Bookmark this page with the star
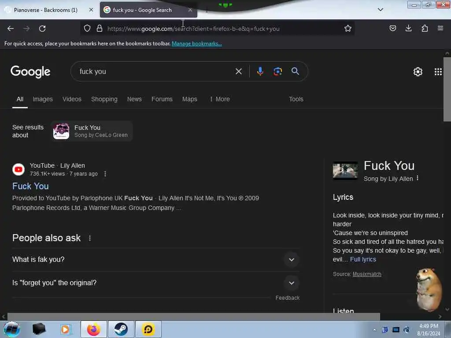The width and height of the screenshot is (451, 338). point(348,28)
